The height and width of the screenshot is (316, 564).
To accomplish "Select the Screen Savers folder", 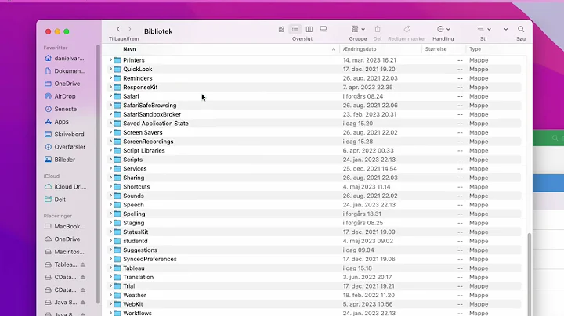I will point(314,132).
